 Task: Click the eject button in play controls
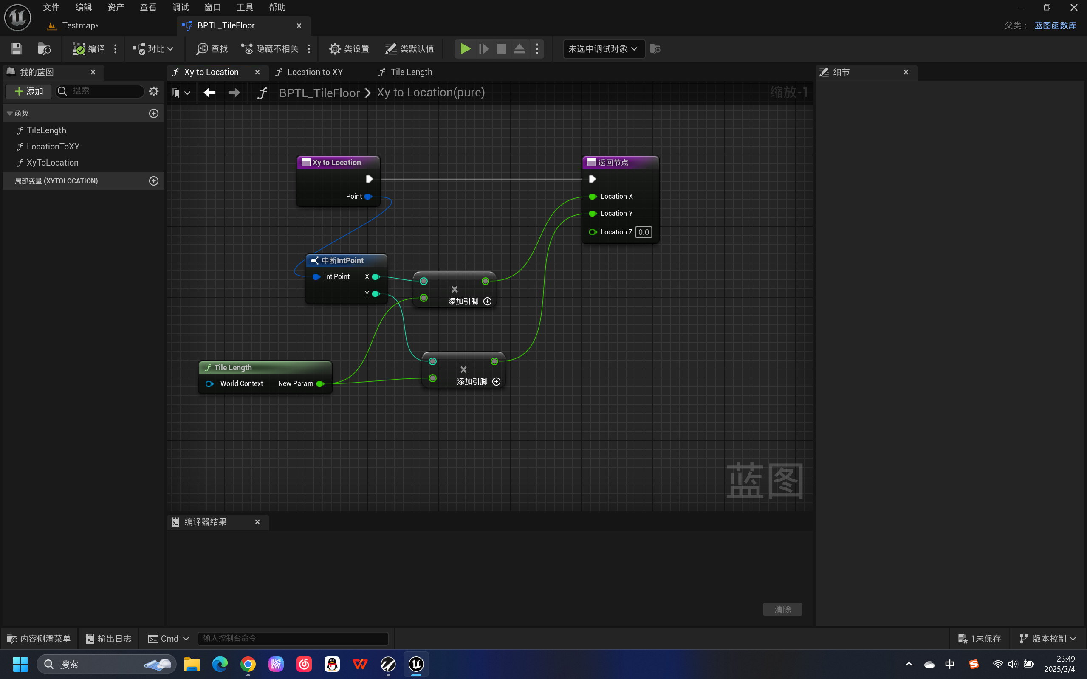(519, 48)
